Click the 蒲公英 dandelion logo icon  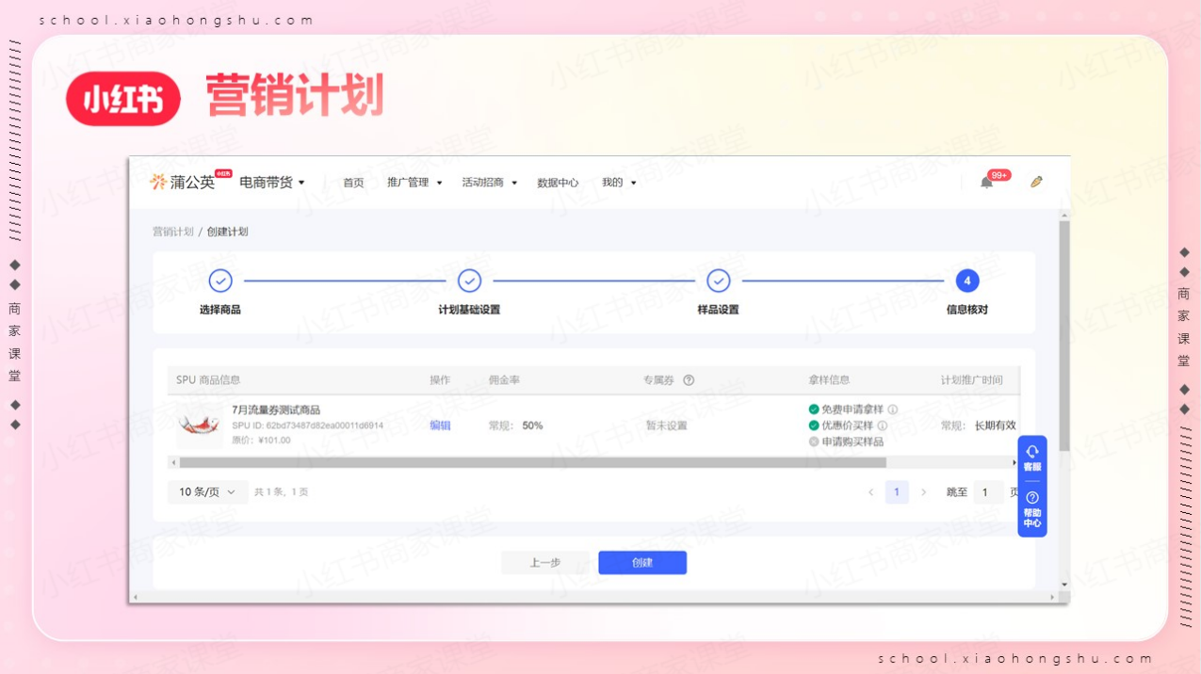click(x=158, y=182)
